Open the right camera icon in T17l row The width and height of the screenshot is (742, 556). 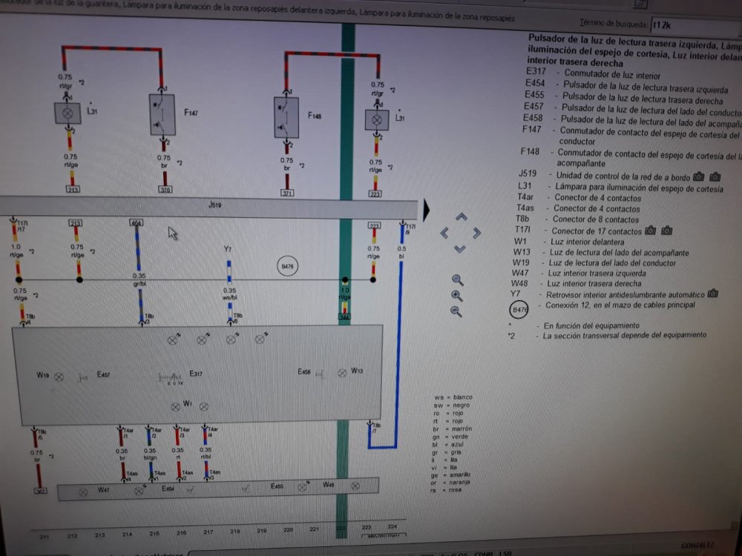[667, 231]
